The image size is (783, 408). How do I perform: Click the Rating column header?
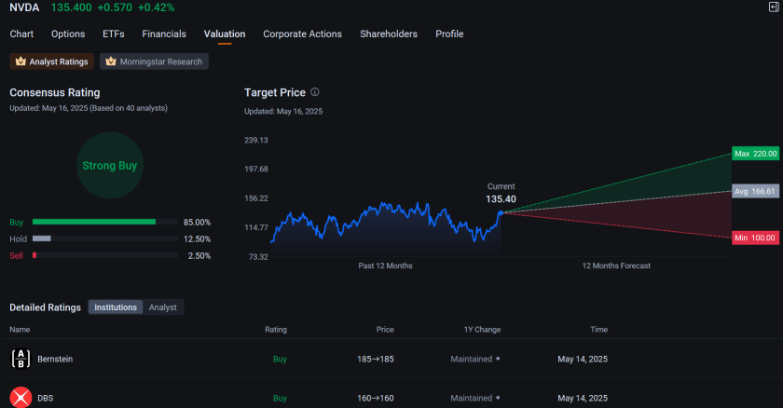pyautogui.click(x=276, y=329)
